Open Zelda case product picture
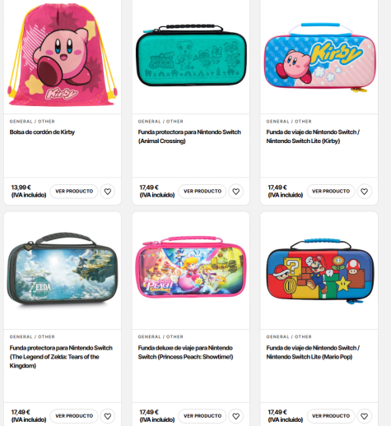The height and width of the screenshot is (426, 391). tap(63, 270)
